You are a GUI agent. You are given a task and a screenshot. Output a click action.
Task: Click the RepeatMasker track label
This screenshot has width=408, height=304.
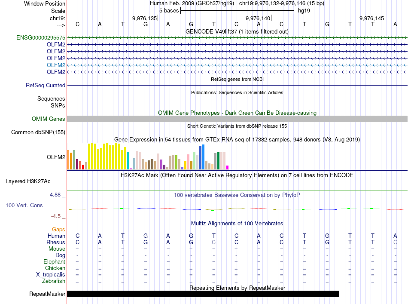point(47,294)
